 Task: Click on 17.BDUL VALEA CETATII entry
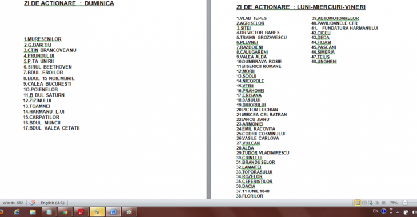coord(51,128)
